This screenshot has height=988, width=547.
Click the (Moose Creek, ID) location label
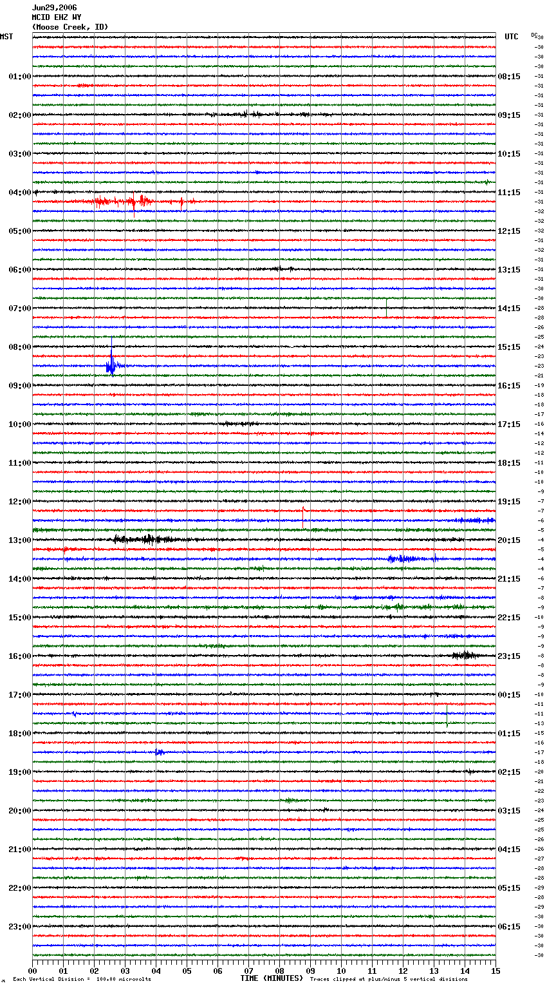point(70,27)
